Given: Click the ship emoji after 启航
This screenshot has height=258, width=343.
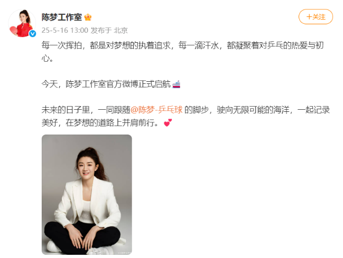Looking at the screenshot, I should pyautogui.click(x=176, y=84).
